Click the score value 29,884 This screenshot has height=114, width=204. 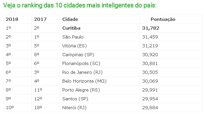tap(150, 108)
